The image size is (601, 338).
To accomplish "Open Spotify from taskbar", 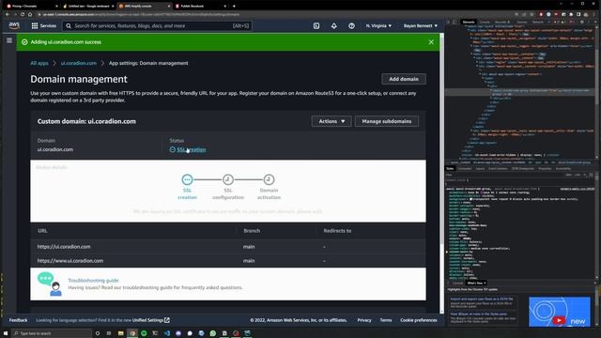I will 144,333.
